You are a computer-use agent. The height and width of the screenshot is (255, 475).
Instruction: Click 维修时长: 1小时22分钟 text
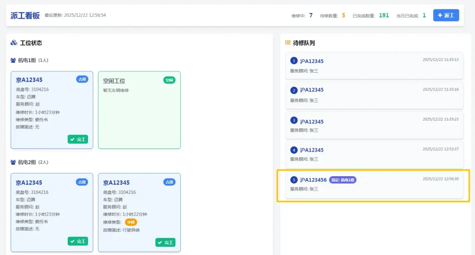(125, 214)
